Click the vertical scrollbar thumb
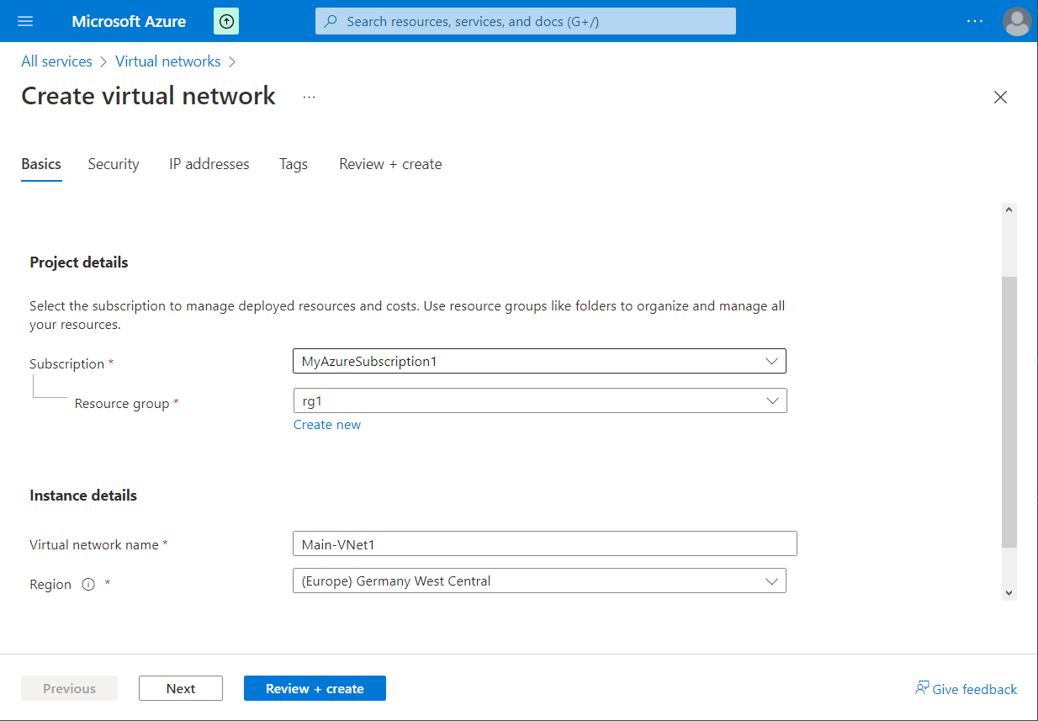Screen dimensions: 1038x721 click(x=1009, y=412)
